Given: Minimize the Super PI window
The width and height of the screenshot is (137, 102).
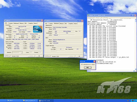Looking at the screenshot, I should 131,16.
